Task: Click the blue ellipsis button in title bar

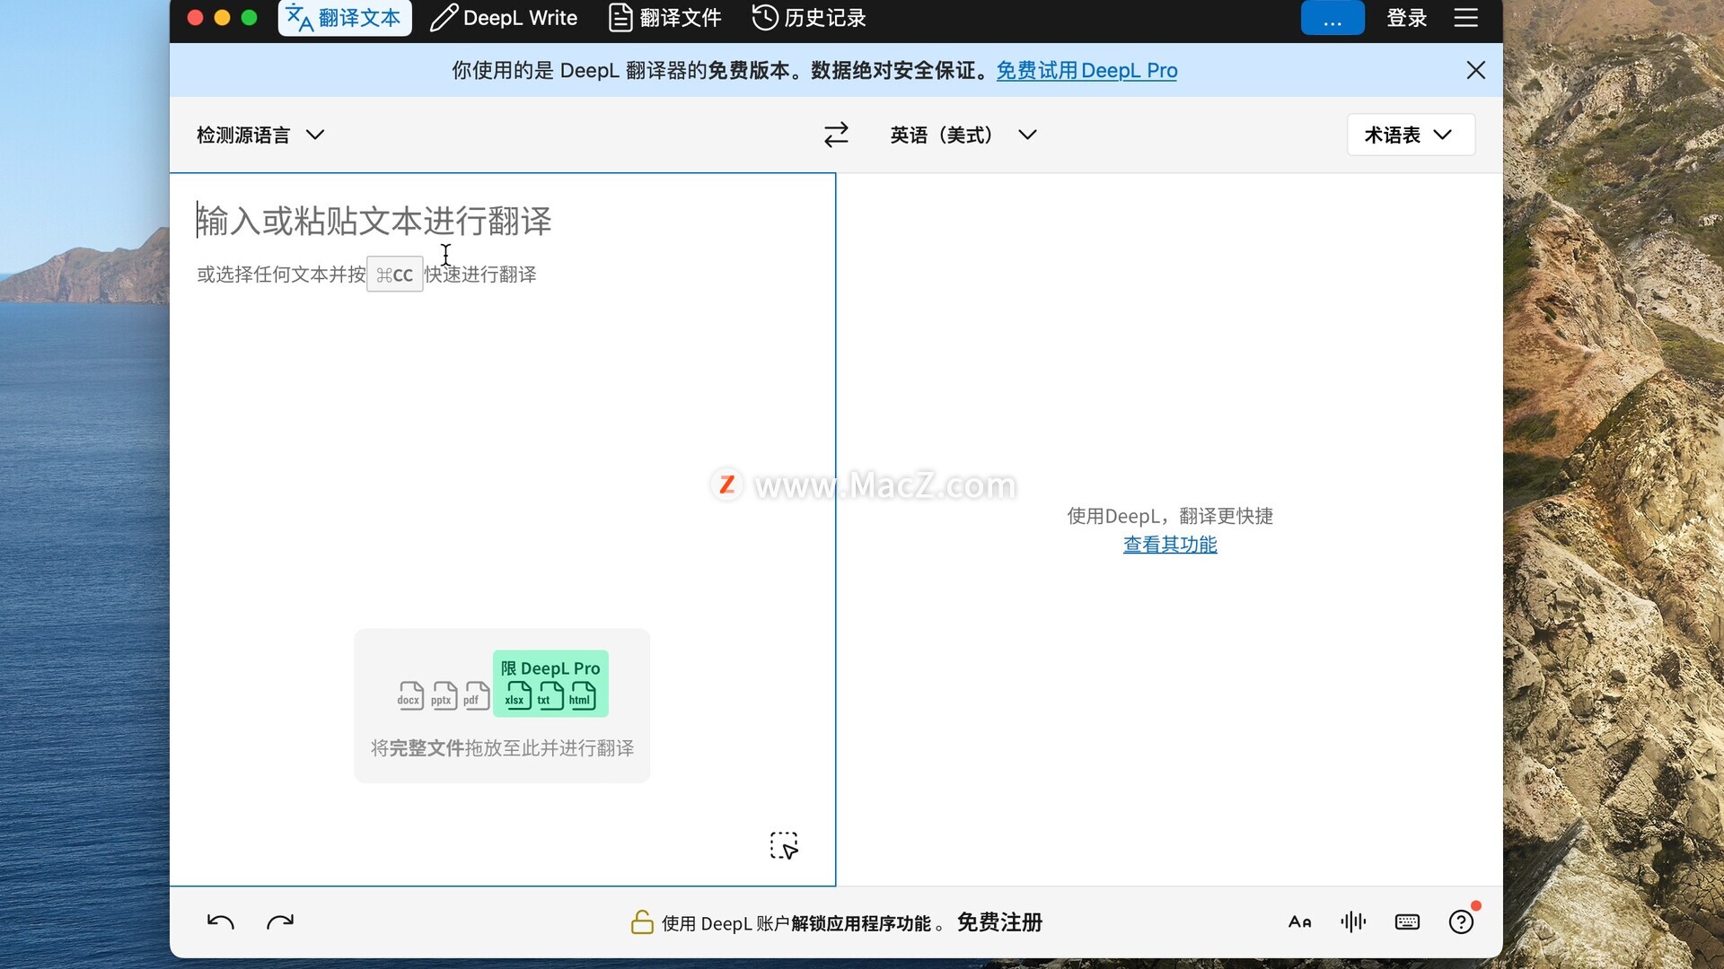Action: point(1333,18)
